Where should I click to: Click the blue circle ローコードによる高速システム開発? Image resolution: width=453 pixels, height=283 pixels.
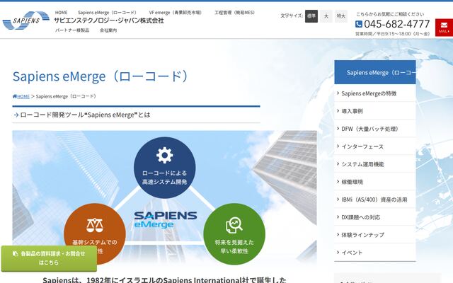(165, 168)
